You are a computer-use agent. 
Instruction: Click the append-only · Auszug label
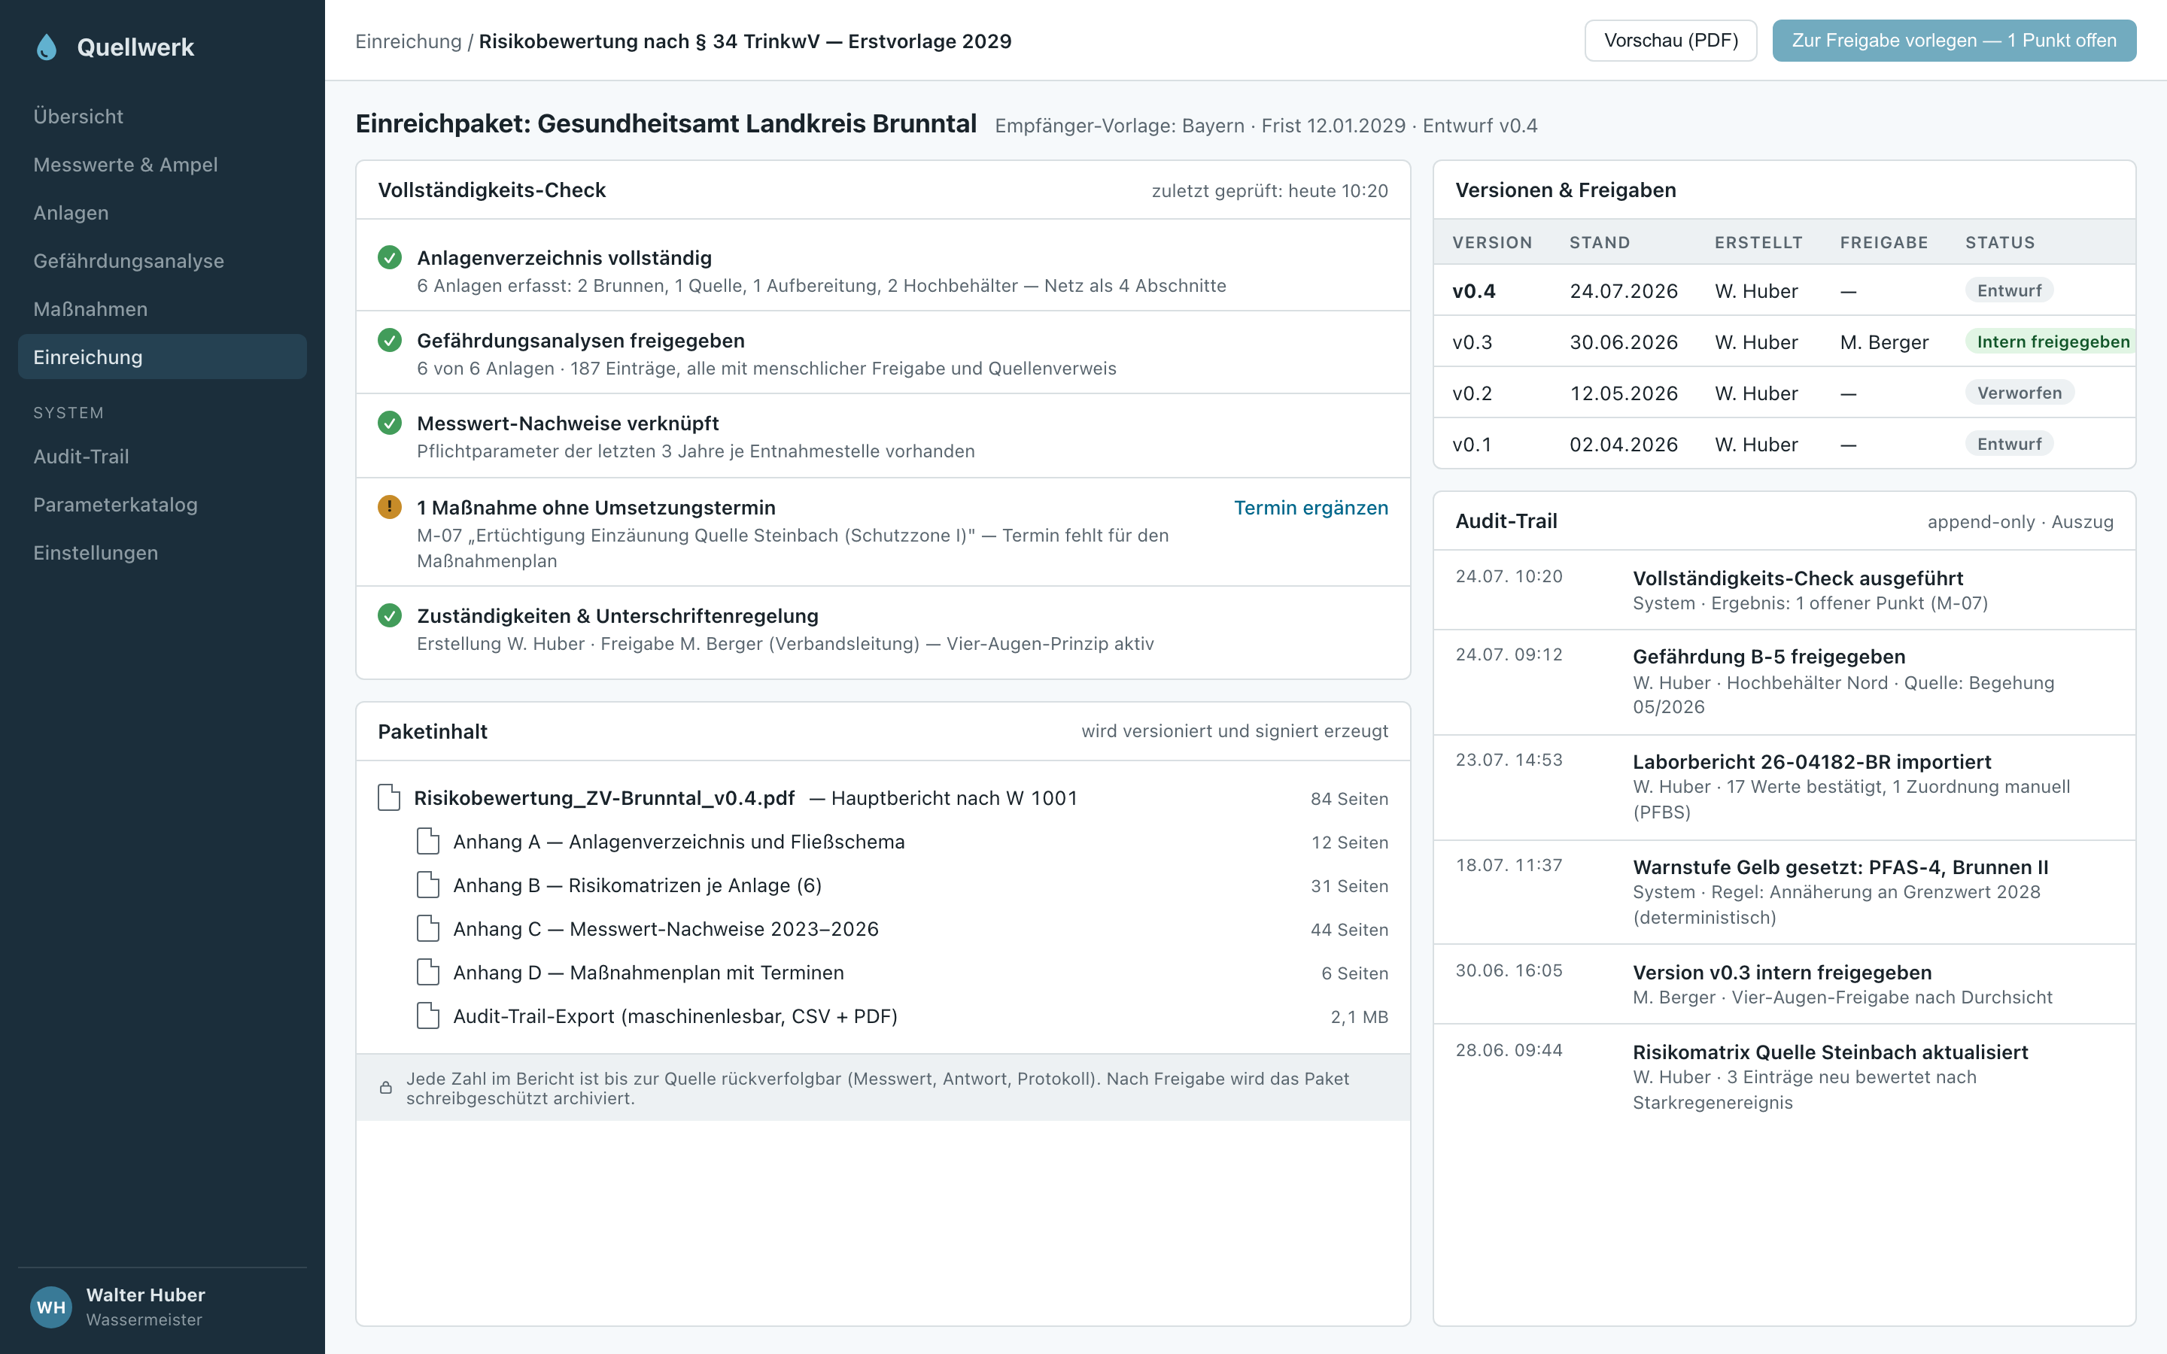(x=2020, y=522)
